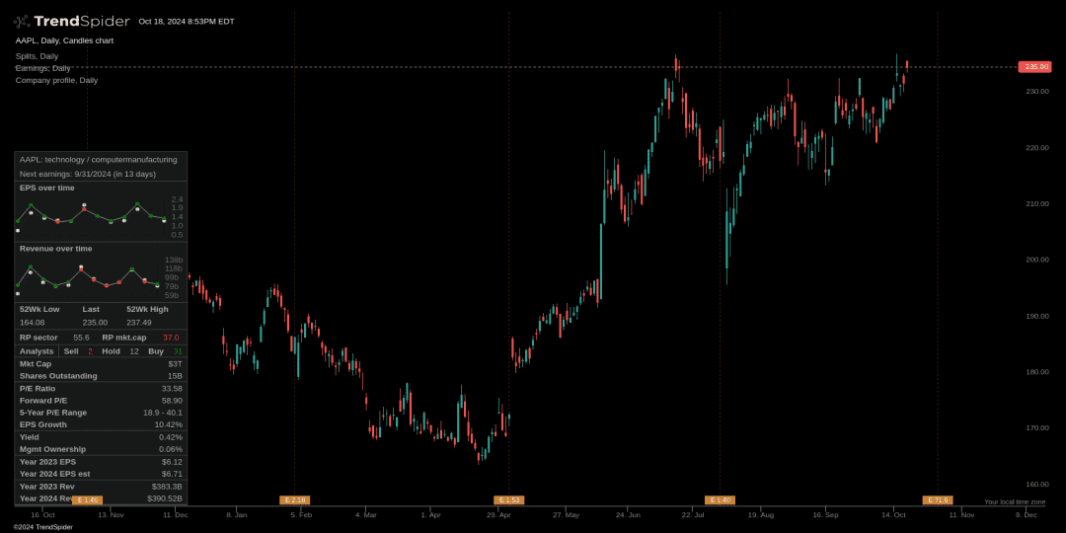Click the E 1.46 earnings marker
The height and width of the screenshot is (533, 1066).
click(88, 500)
